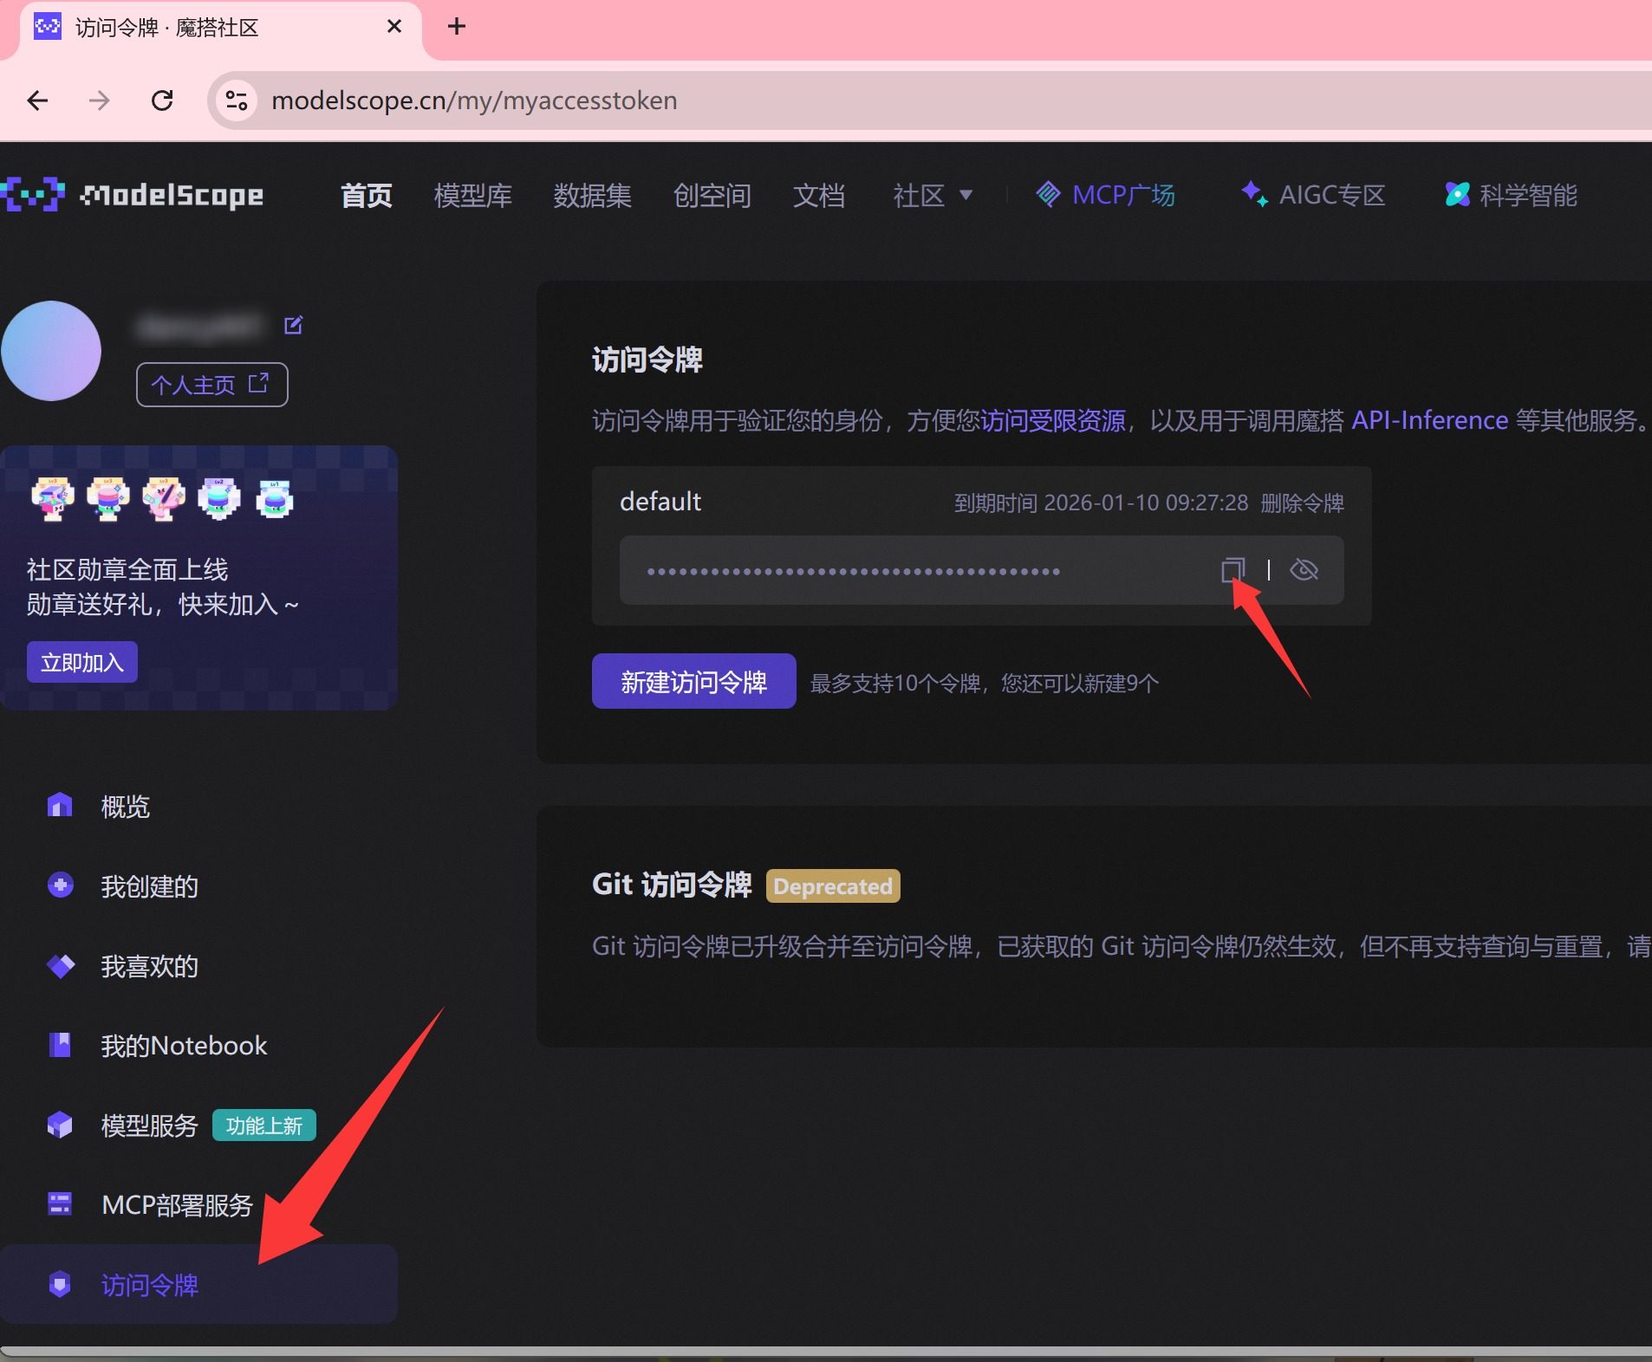
Task: Click 立即加入 badge banner button
Action: [x=82, y=662]
